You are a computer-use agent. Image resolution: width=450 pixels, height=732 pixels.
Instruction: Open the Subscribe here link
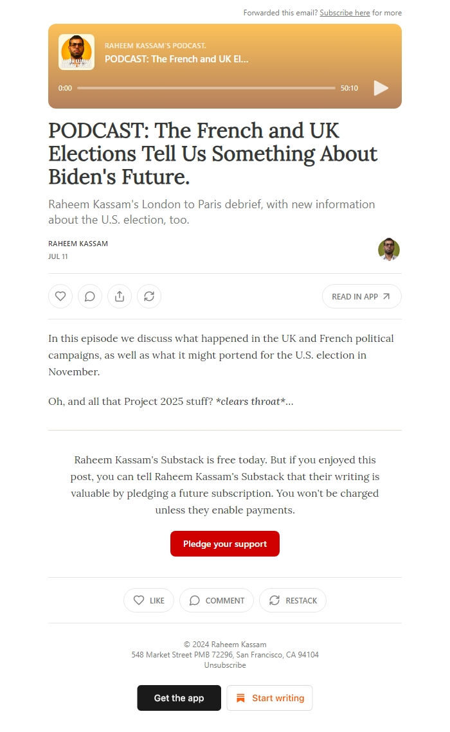tap(345, 13)
